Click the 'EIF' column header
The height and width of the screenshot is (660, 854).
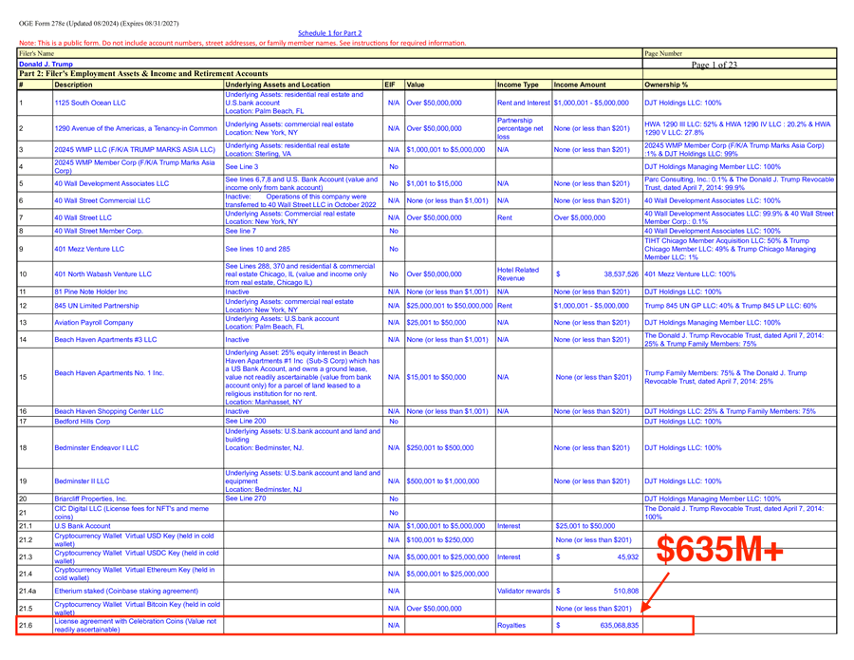click(390, 85)
